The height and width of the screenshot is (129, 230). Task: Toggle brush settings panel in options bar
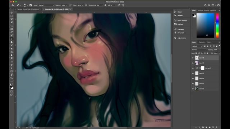click(31, 5)
